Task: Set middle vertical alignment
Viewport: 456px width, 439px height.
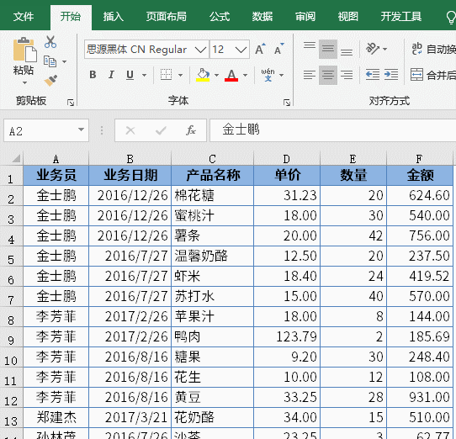Action: [328, 49]
